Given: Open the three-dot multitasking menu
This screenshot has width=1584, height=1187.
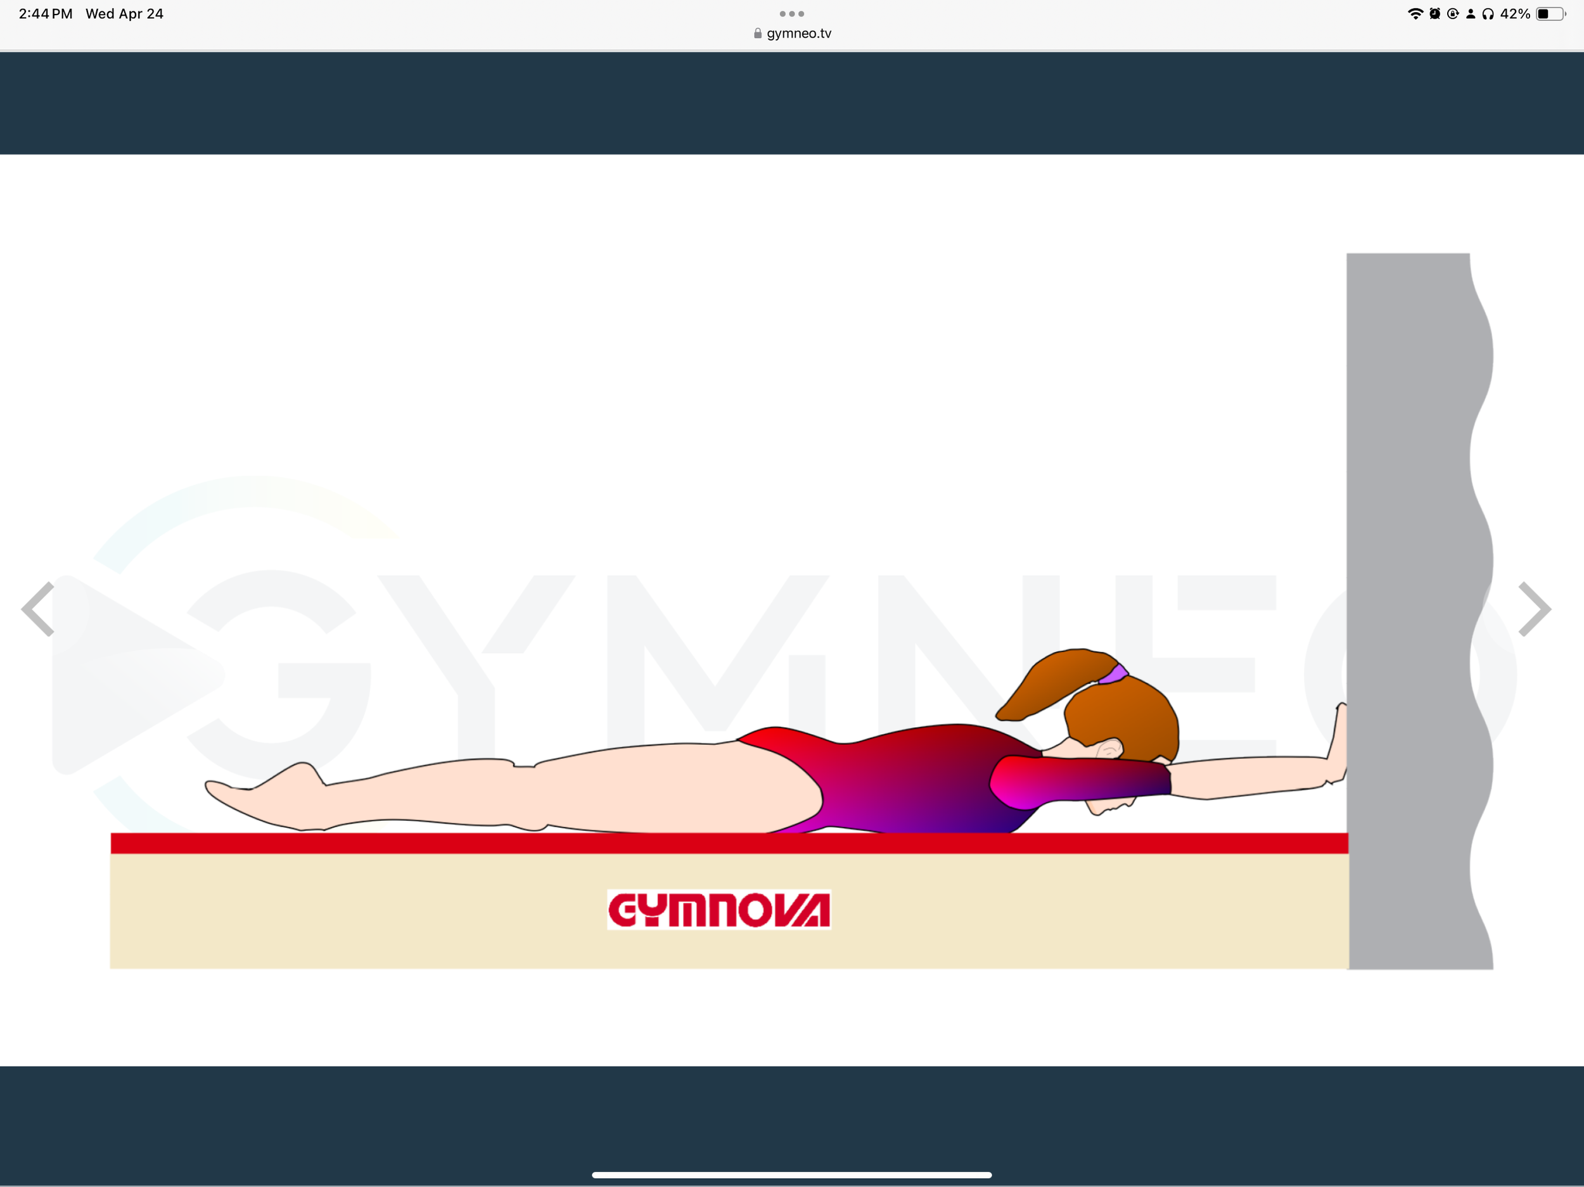Looking at the screenshot, I should pos(792,13).
